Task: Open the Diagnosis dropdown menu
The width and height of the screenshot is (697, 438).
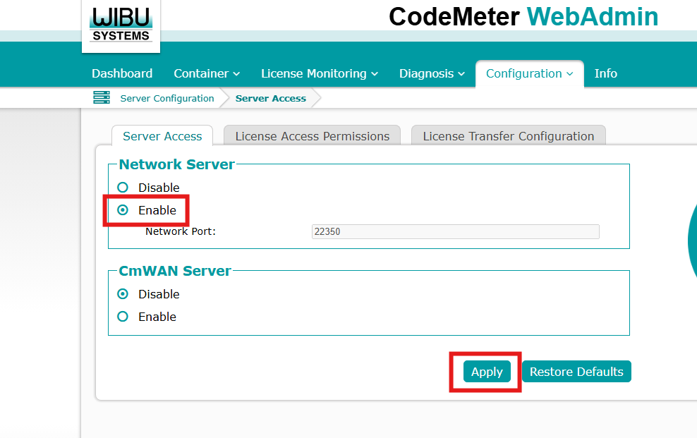Action: pos(432,73)
